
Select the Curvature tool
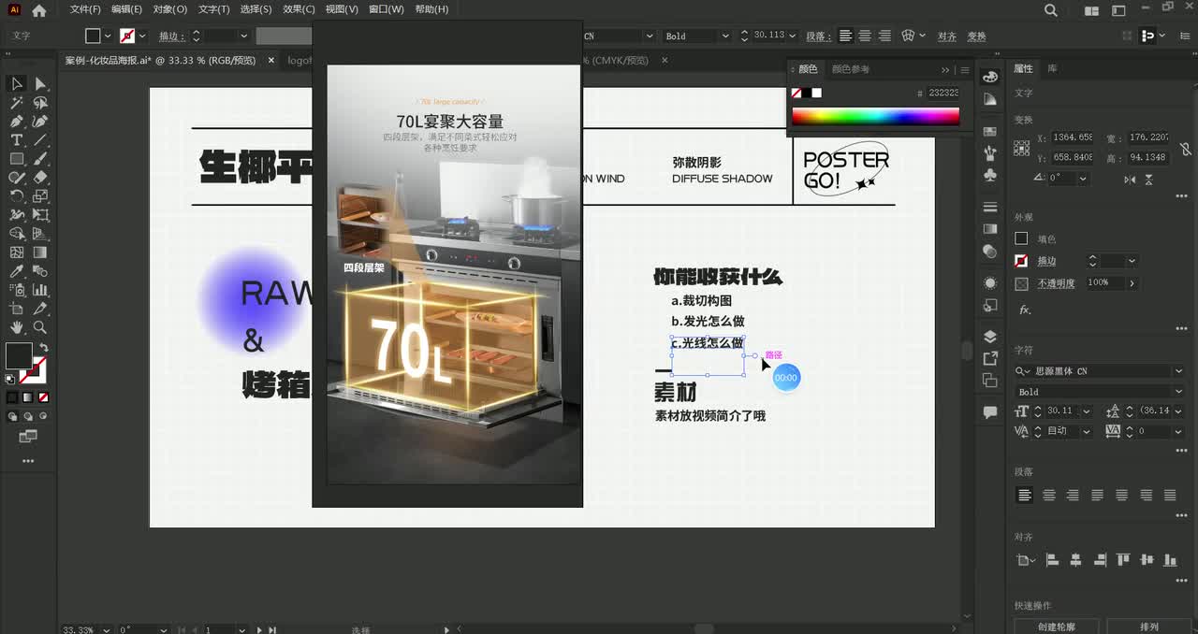click(x=40, y=122)
